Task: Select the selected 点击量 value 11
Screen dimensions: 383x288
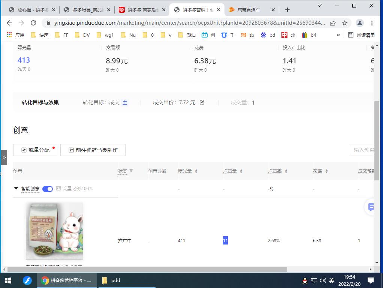Action: [x=225, y=241]
